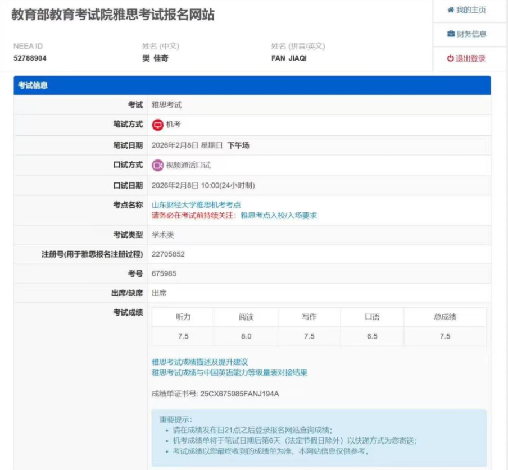The image size is (508, 470).
Task: Click written test date 2026年2月8日 星期日
Action: tap(187, 145)
